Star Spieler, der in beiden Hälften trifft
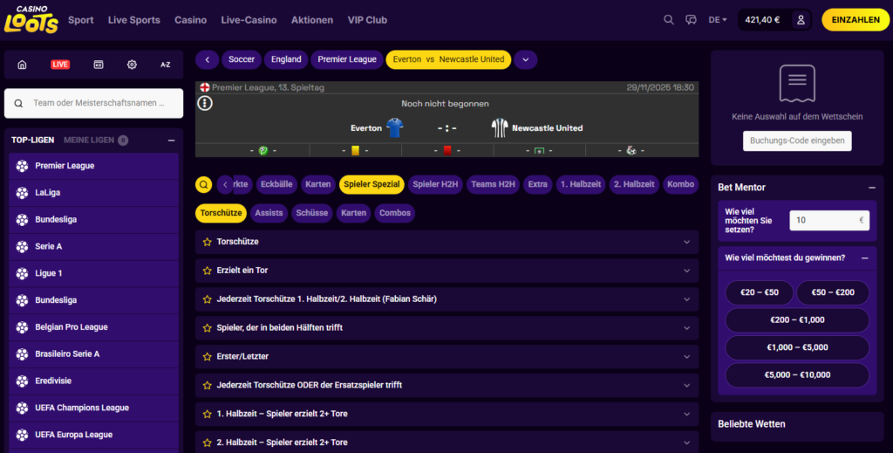 208,328
